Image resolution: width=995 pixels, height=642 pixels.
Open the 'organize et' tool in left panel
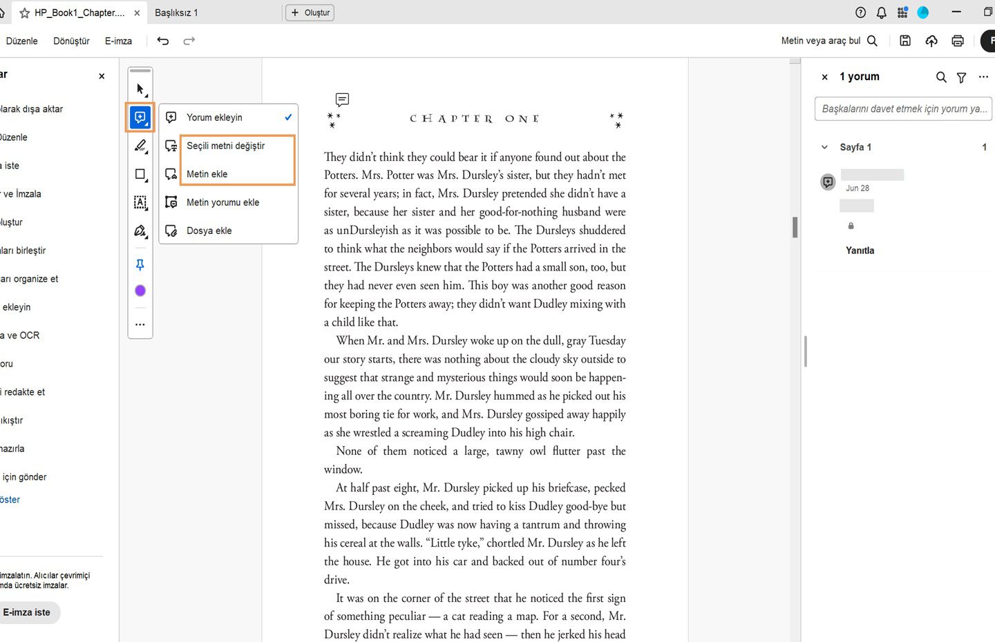click(29, 279)
